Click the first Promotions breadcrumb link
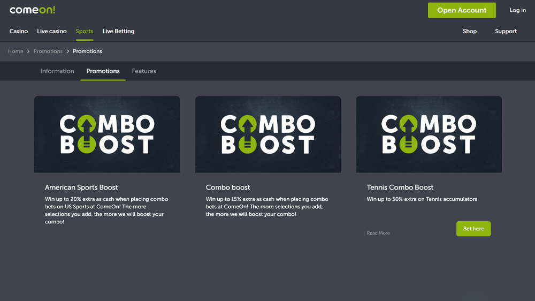The height and width of the screenshot is (301, 535). 48,51
